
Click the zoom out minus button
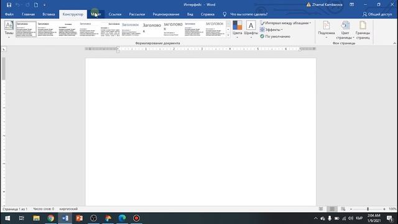pyautogui.click(x=351, y=209)
